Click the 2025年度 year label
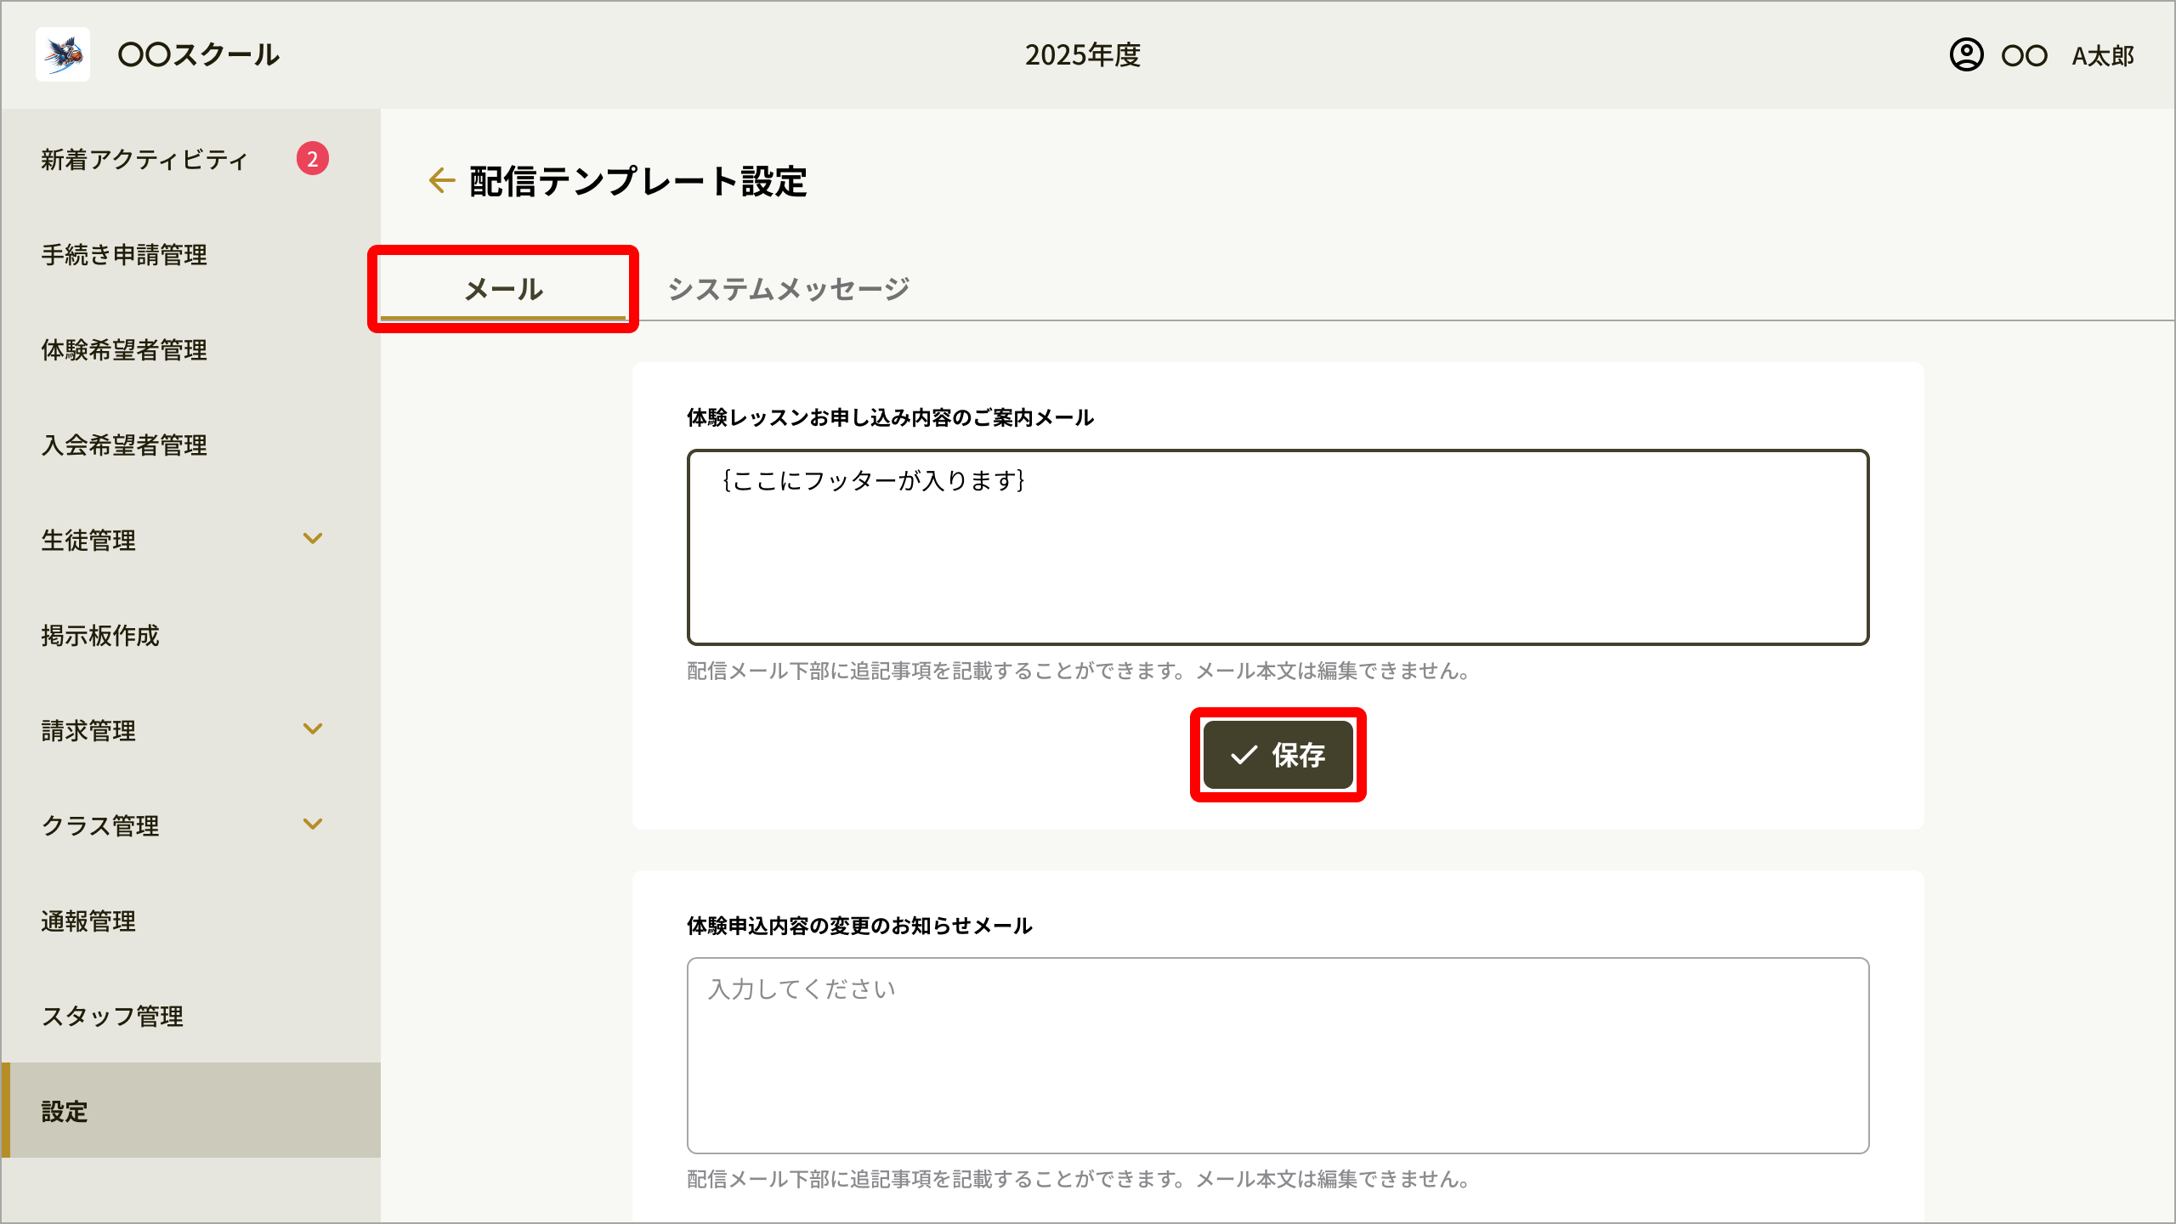 coord(1083,55)
